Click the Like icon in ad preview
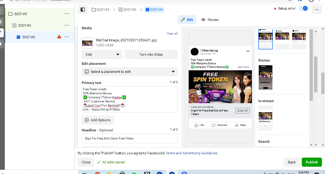 196,125
